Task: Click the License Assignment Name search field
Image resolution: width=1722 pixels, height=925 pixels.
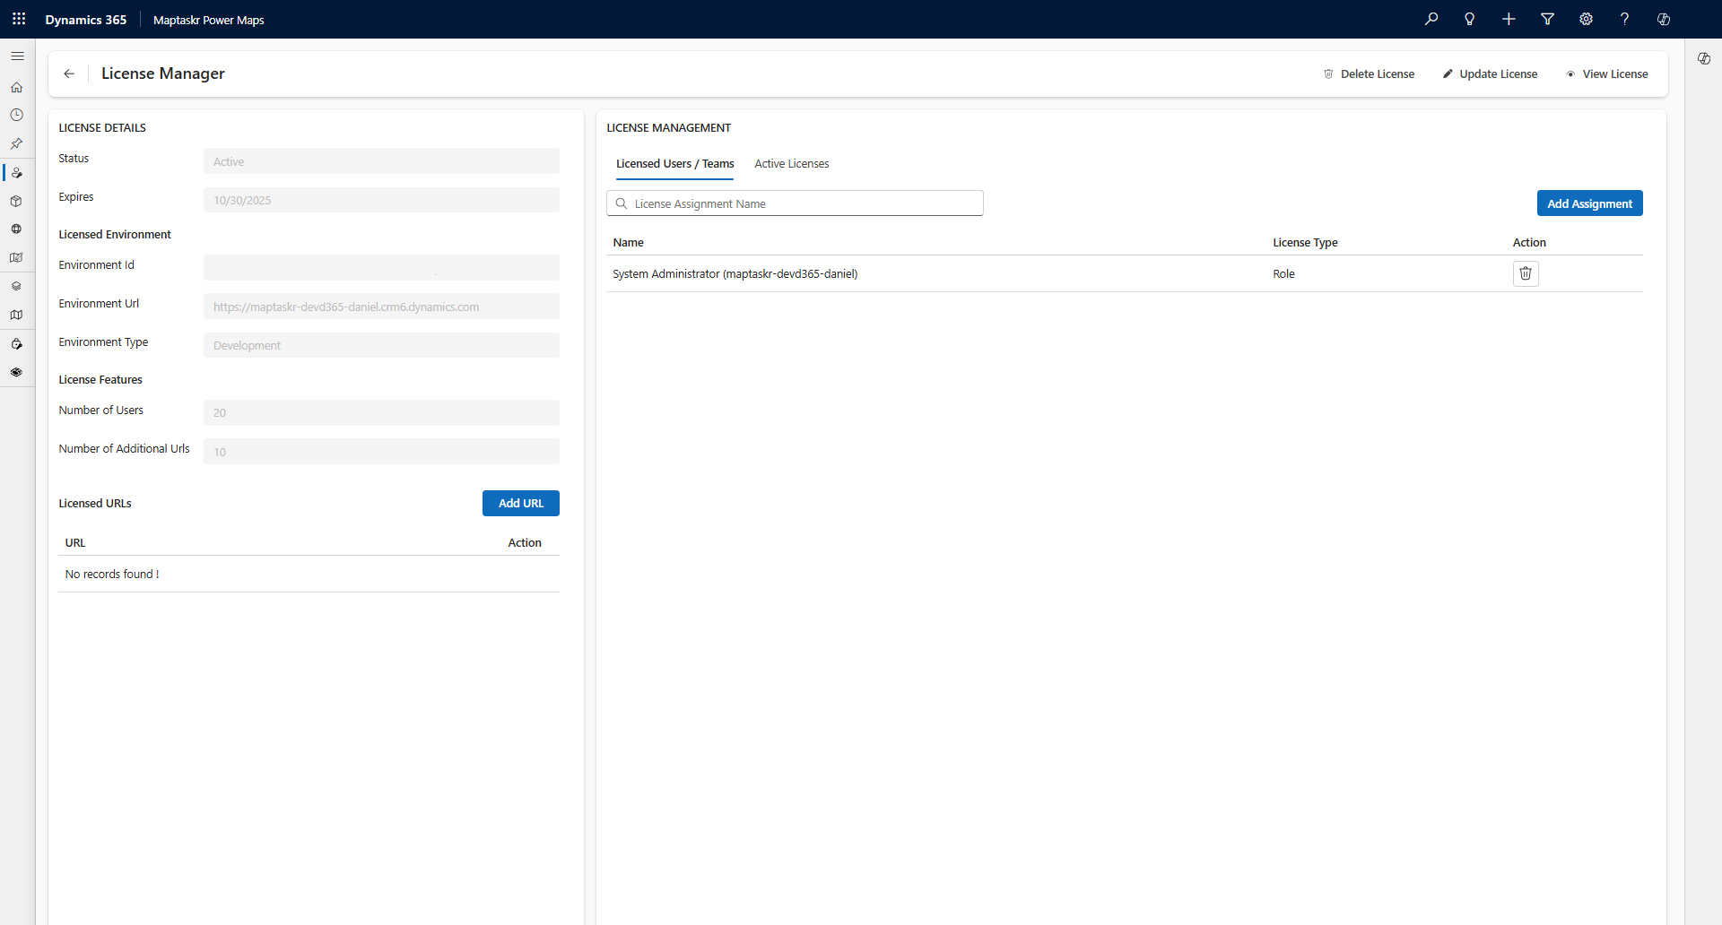Action: (795, 203)
